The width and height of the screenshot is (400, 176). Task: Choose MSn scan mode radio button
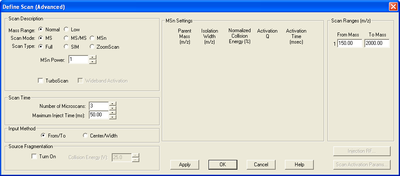point(92,38)
